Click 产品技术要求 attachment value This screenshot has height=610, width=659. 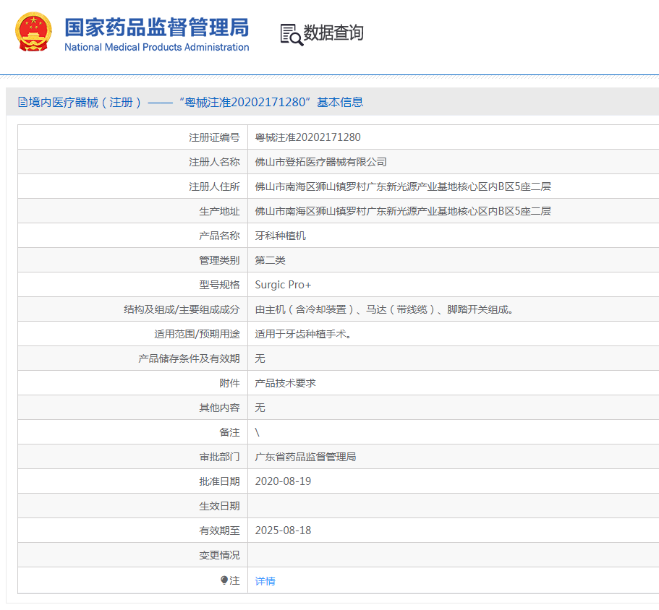[x=285, y=383]
